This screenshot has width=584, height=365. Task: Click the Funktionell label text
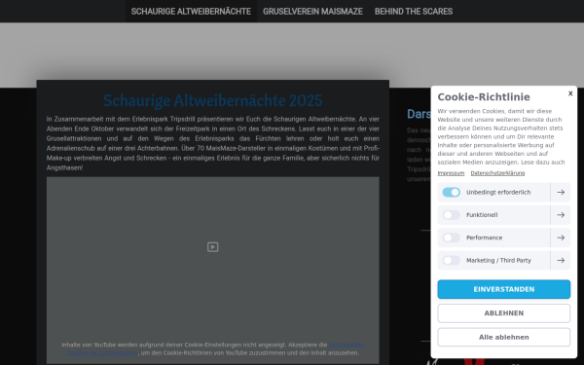pyautogui.click(x=482, y=215)
